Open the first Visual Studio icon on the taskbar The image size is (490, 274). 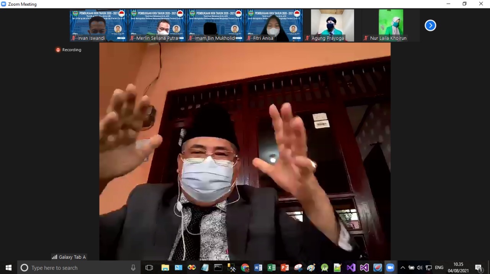351,268
